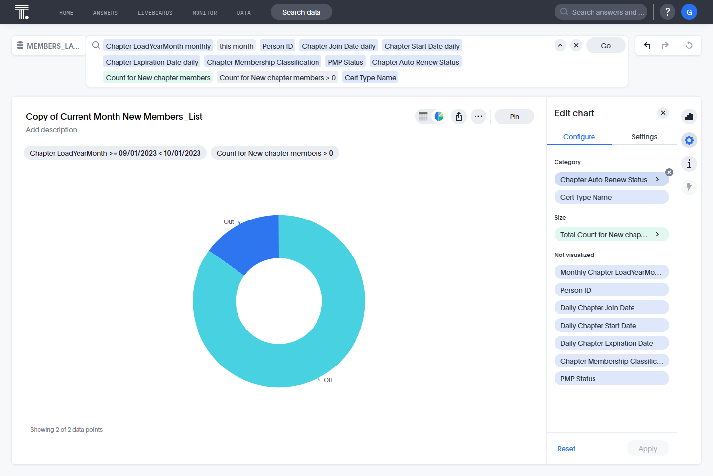The width and height of the screenshot is (713, 476).
Task: Expand Chapter Auto Renew Status chip options
Action: 657,179
